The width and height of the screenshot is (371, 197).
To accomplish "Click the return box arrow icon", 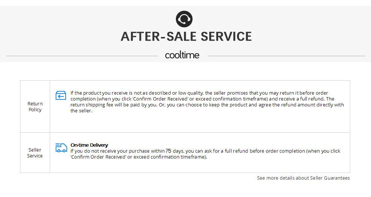I will click(x=61, y=96).
